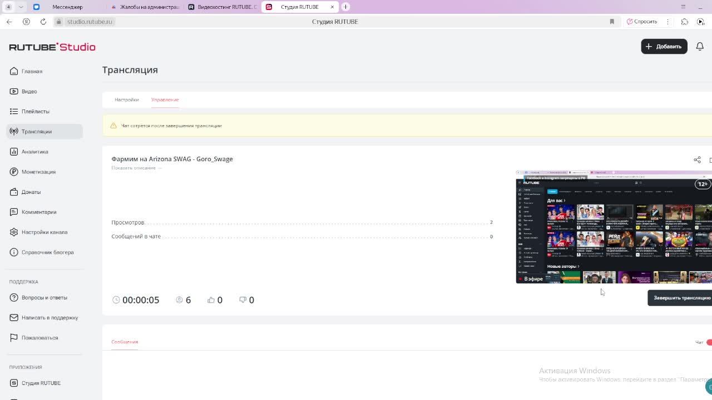Image resolution: width=712 pixels, height=400 pixels.
Task: Toggle the Чат switch
Action: (709, 342)
